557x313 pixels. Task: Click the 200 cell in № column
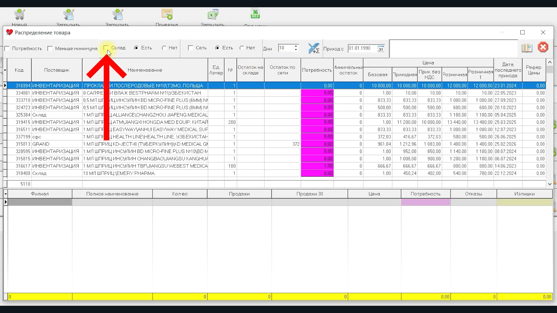230,122
